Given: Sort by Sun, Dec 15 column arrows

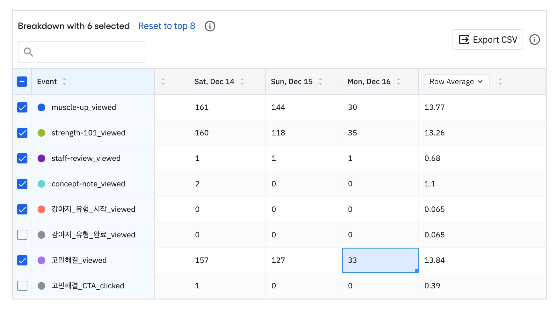Looking at the screenshot, I should pos(321,82).
